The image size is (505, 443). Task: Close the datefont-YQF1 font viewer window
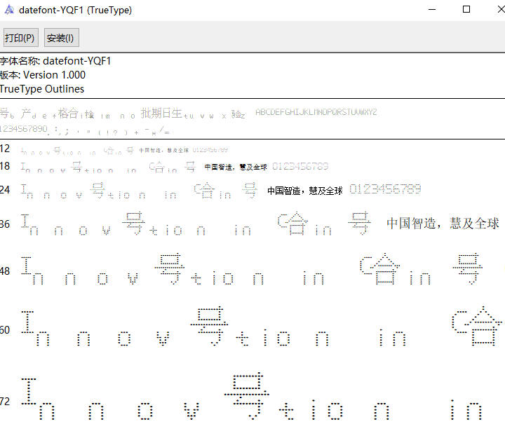(x=501, y=9)
